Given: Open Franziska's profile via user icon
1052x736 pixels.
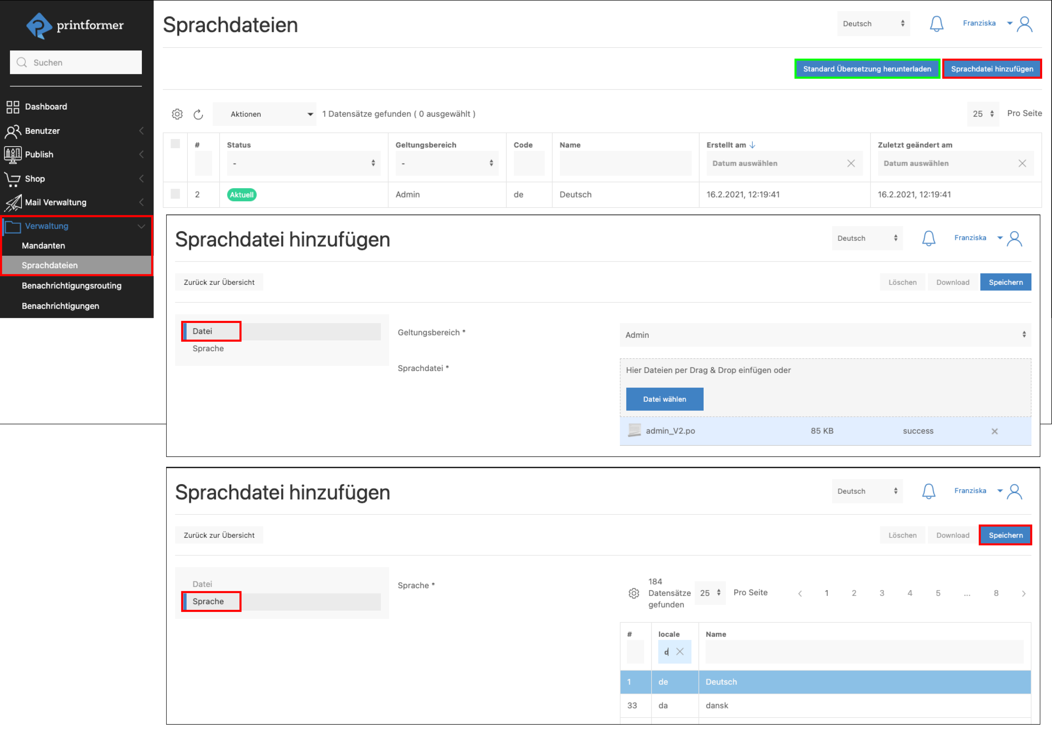Looking at the screenshot, I should pyautogui.click(x=1025, y=24).
